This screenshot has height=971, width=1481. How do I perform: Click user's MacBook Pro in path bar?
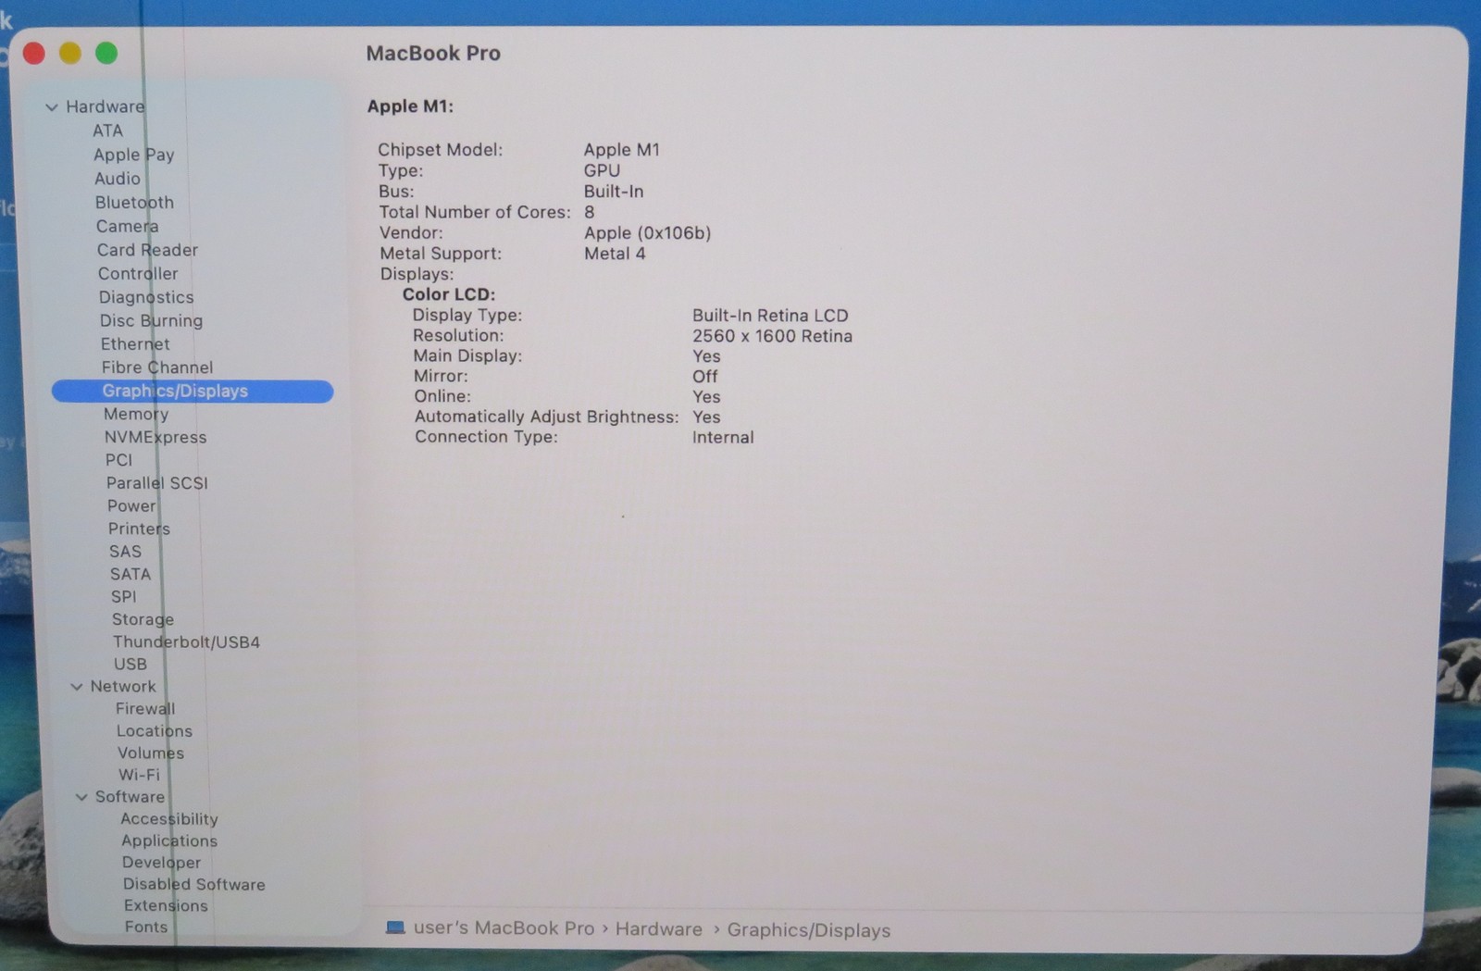pyautogui.click(x=504, y=927)
